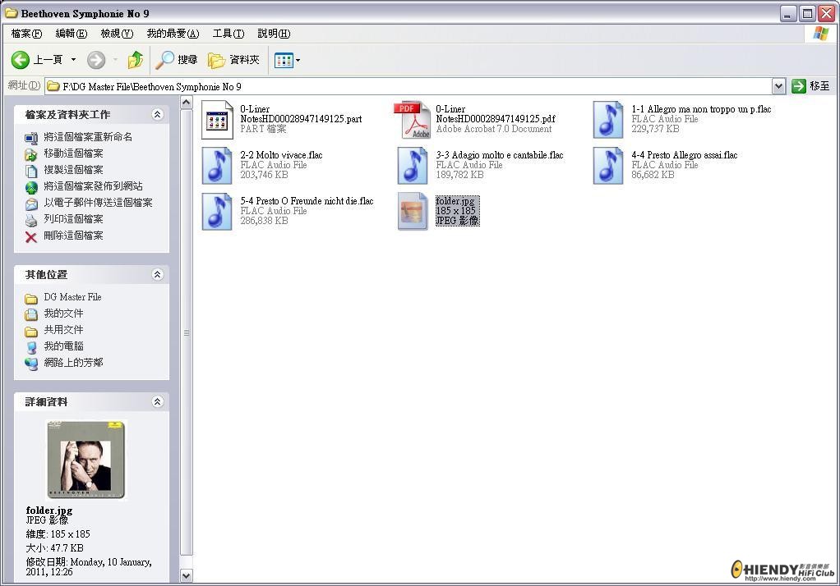Screen dimensions: 840x586
Task: Expand the address bar dropdown arrow
Action: pyautogui.click(x=778, y=86)
